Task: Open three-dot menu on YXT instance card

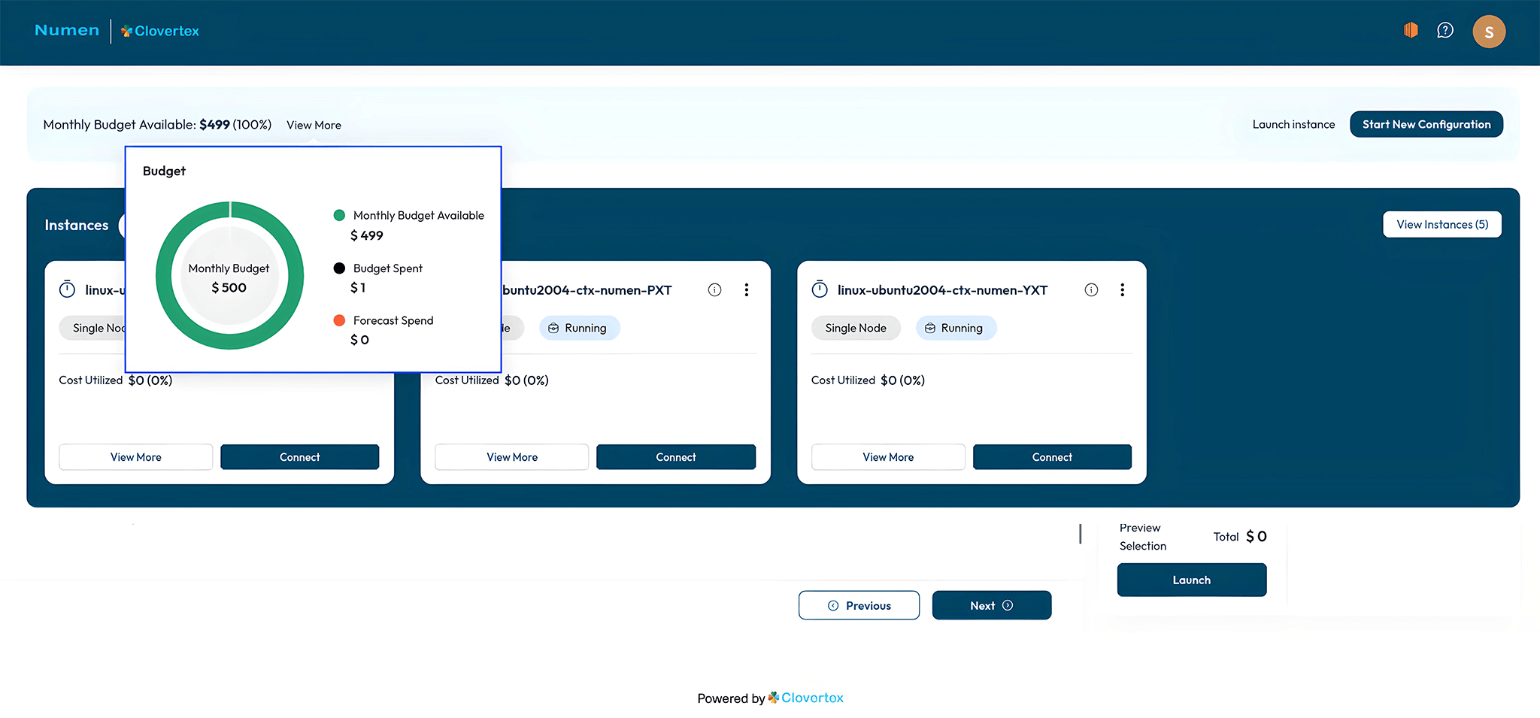Action: coord(1122,290)
